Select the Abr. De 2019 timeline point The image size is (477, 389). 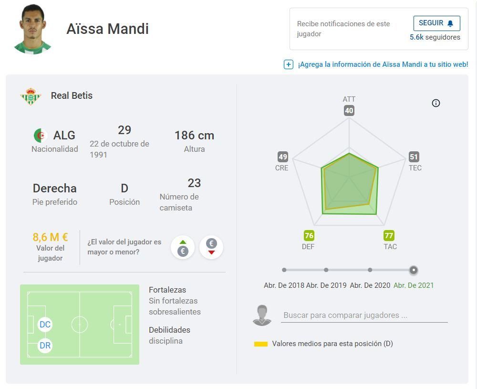coord(326,270)
